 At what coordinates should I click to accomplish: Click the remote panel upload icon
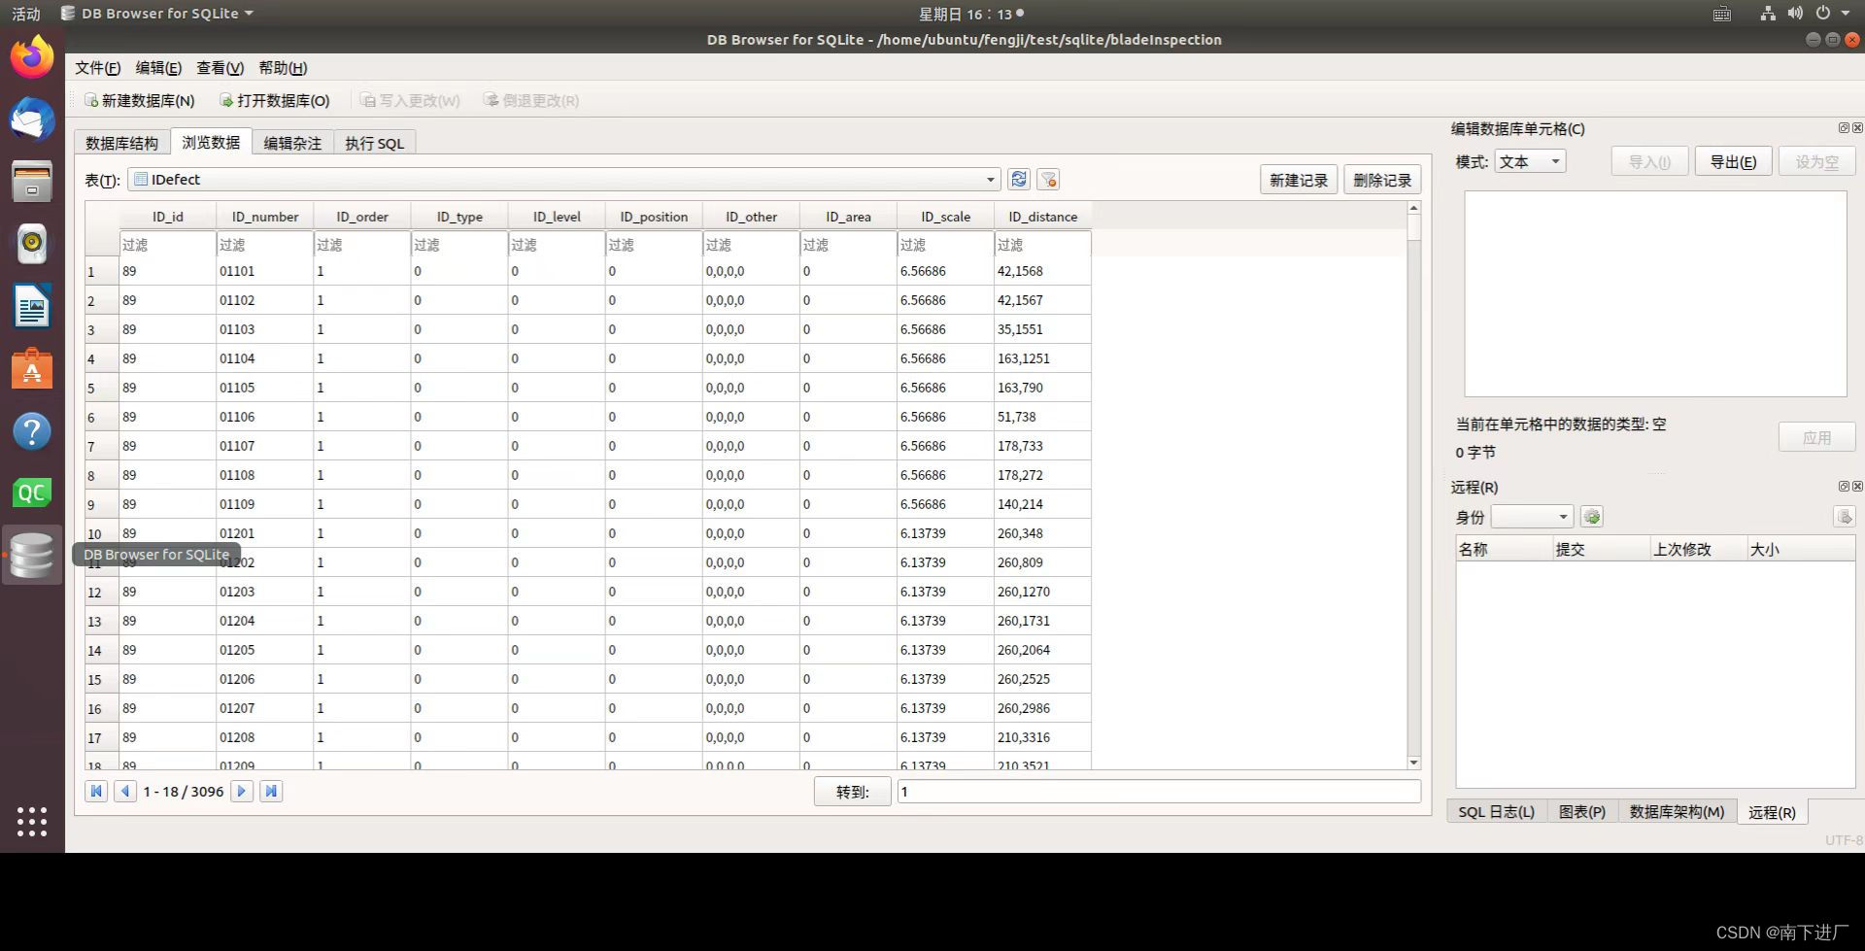coord(1844,517)
